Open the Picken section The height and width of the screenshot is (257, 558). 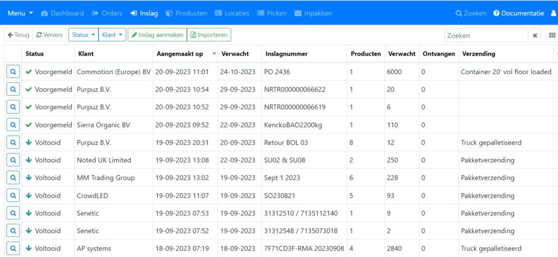click(271, 13)
